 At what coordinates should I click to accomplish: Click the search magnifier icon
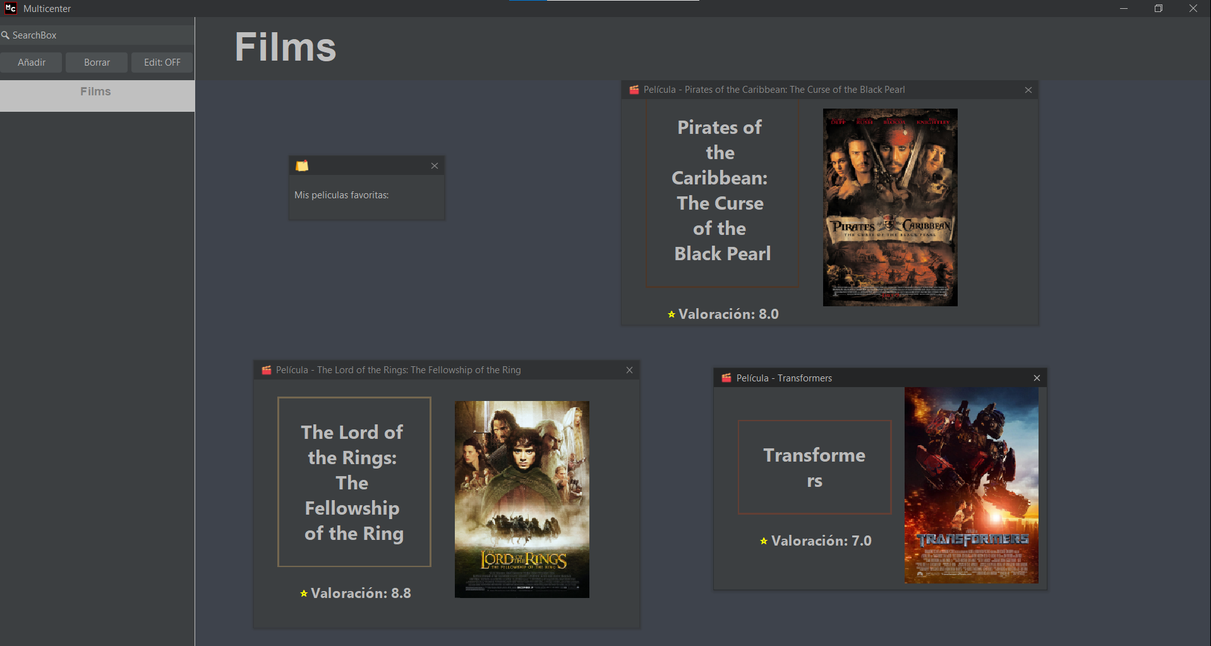click(x=6, y=35)
